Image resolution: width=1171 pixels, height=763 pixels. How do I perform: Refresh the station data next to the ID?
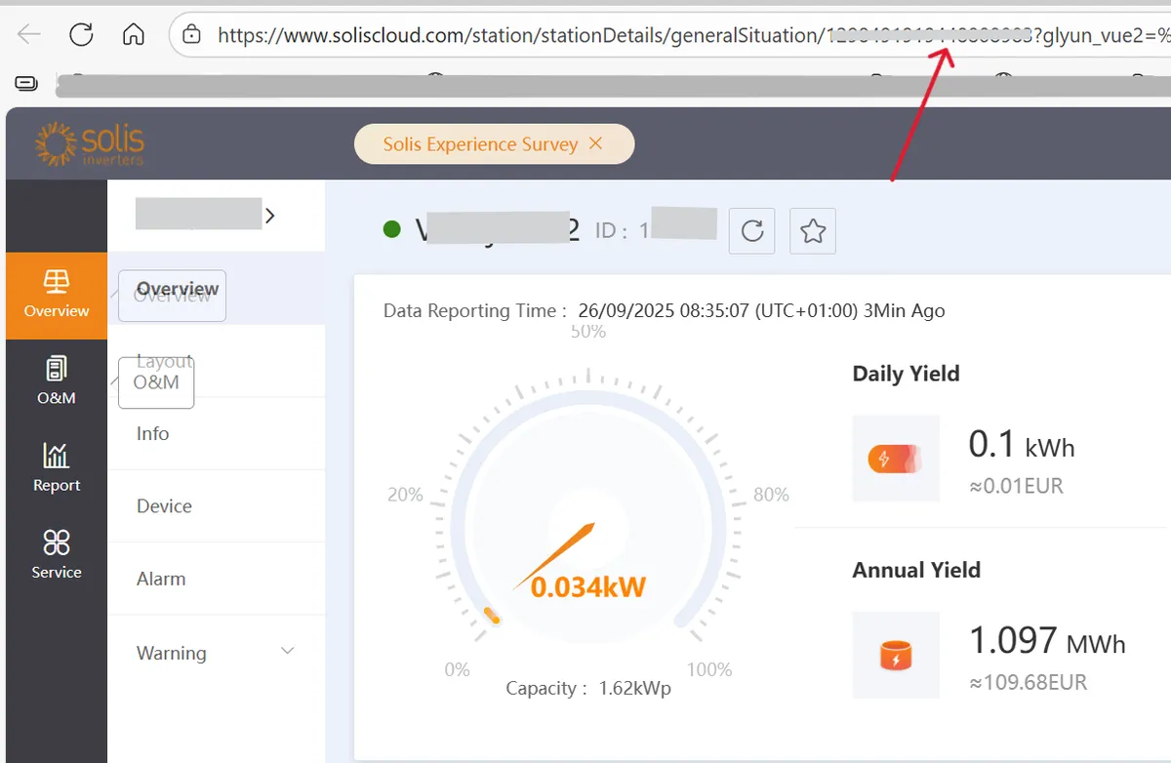pos(752,231)
